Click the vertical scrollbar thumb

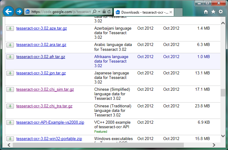(223, 93)
